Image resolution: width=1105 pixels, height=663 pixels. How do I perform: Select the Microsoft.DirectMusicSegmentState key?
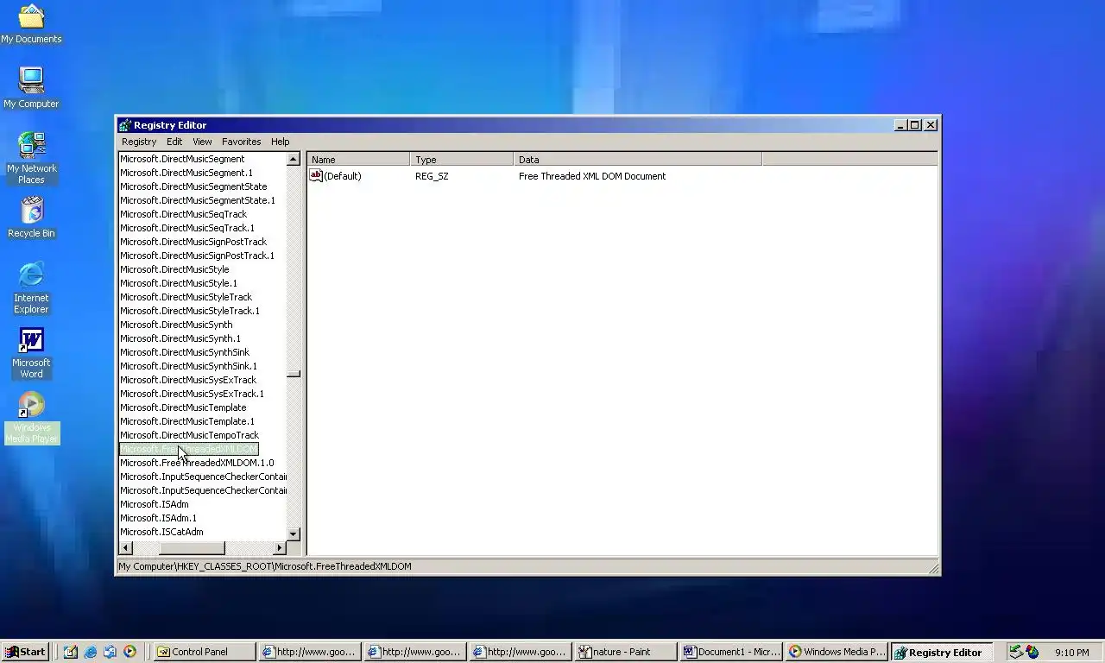pyautogui.click(x=193, y=186)
